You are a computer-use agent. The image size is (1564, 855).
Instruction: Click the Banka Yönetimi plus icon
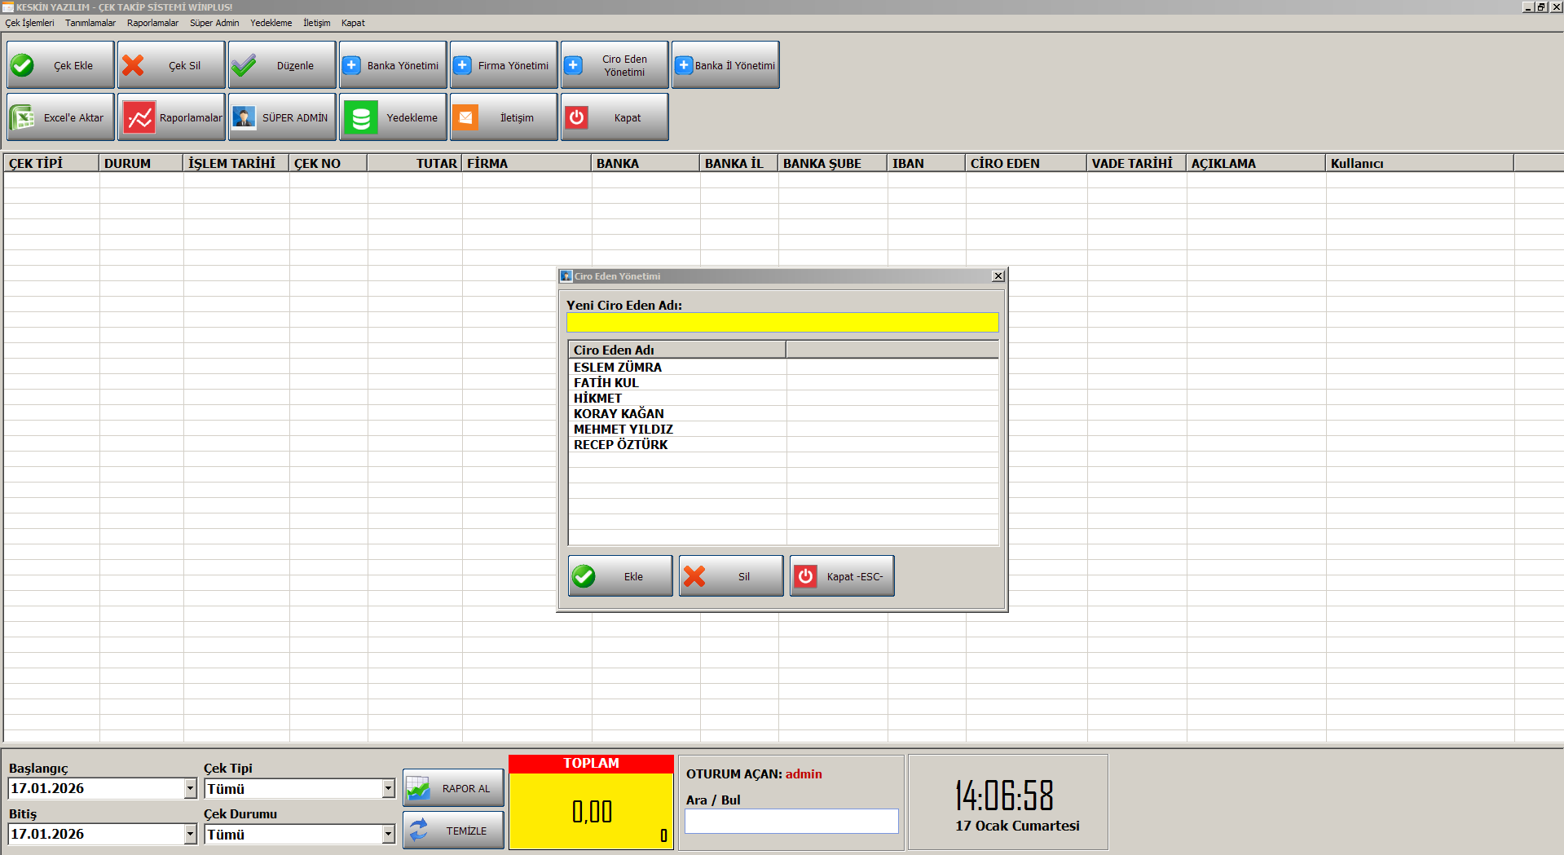click(x=351, y=65)
